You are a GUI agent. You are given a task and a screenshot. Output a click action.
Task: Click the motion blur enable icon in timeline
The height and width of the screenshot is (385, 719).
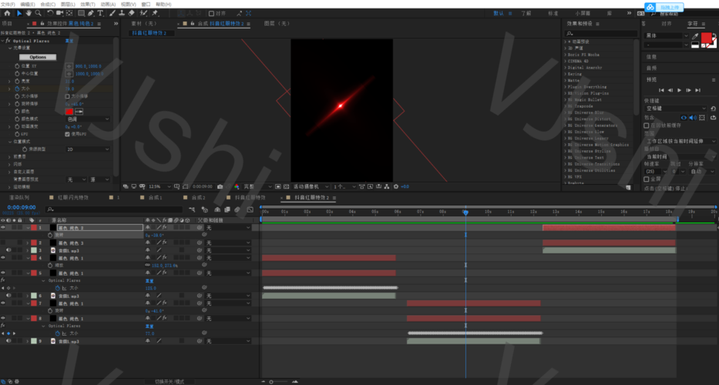click(x=237, y=209)
